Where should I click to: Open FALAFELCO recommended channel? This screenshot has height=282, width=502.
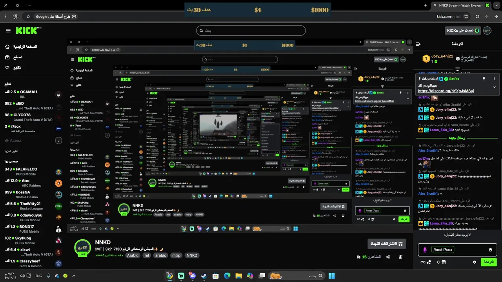tap(33, 172)
